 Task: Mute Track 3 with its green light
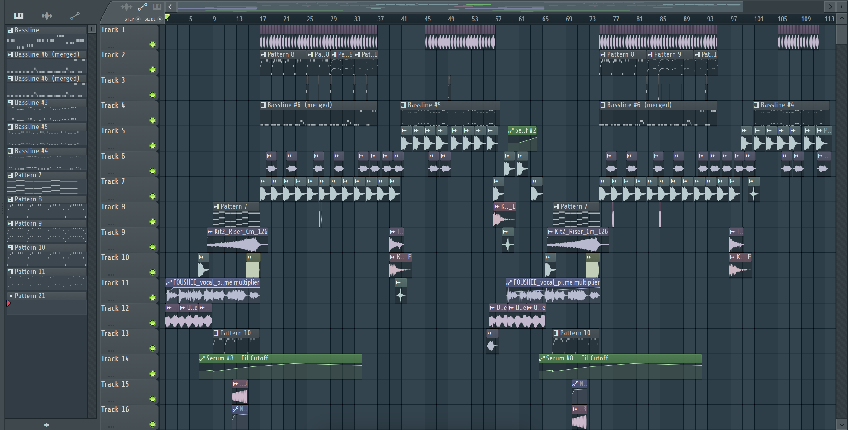click(153, 95)
